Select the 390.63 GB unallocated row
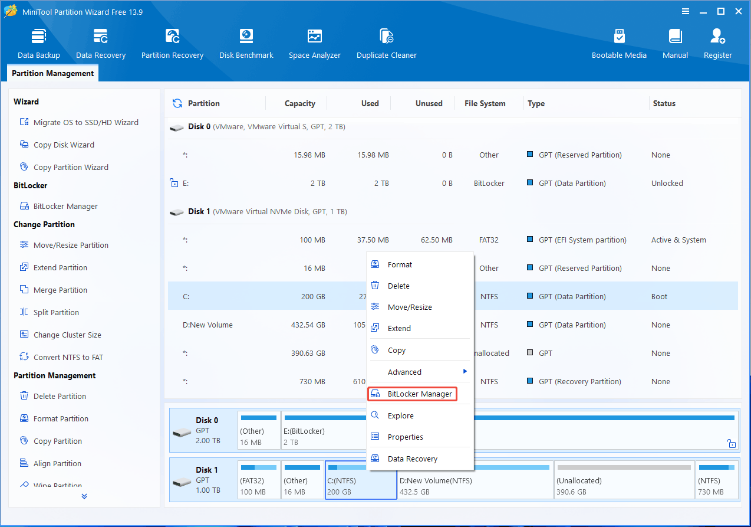Image resolution: width=751 pixels, height=527 pixels. [x=453, y=353]
